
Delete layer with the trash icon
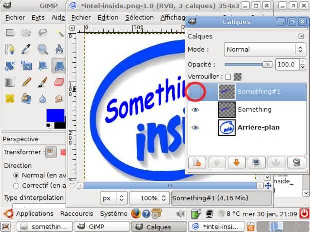[x=297, y=163]
